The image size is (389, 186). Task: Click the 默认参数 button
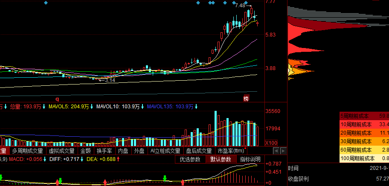pyautogui.click(x=221, y=159)
